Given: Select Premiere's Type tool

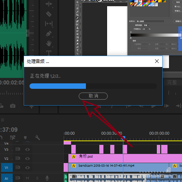Looking at the screenshot, I should tap(49, 53).
